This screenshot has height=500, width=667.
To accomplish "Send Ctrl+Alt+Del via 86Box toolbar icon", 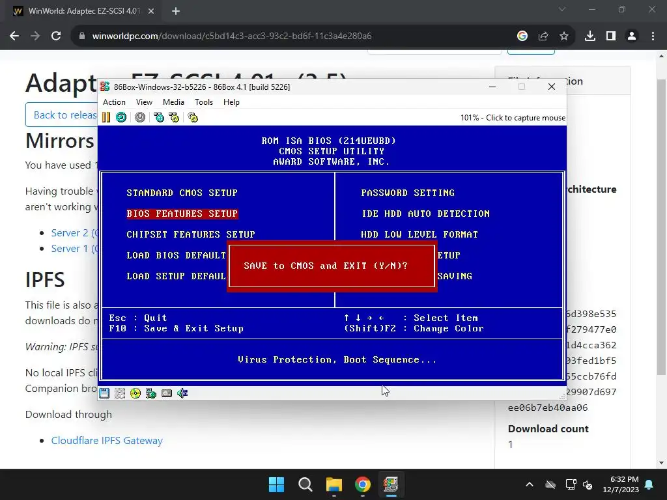I will [x=159, y=117].
